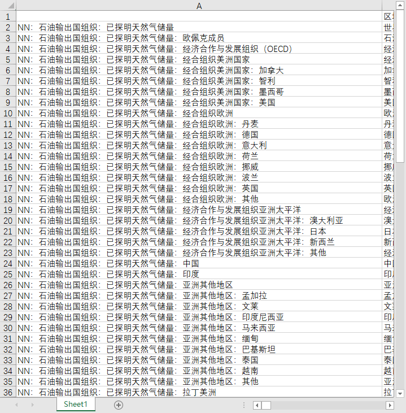Viewport: 406px width, 413px height.
Task: Select cell ending with 印度尼西亚
Action: pyautogui.click(x=199, y=317)
